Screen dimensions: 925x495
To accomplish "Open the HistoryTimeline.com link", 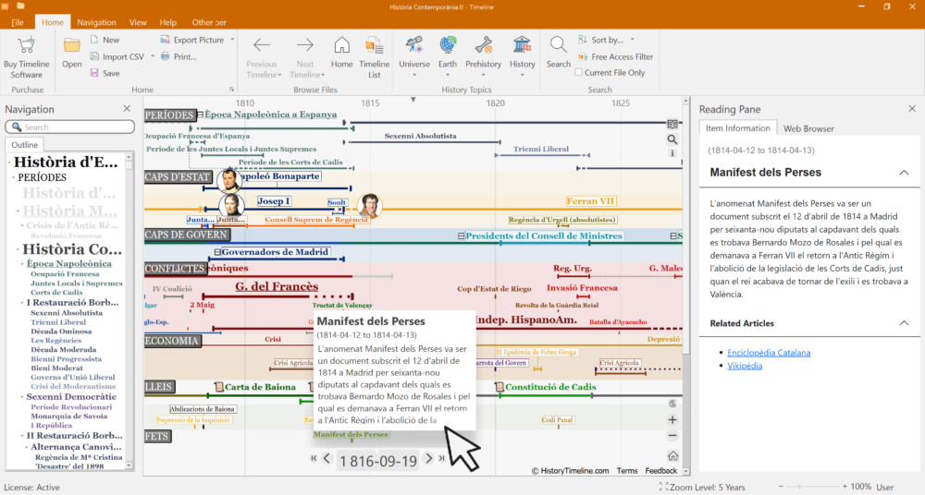I will (x=570, y=470).
